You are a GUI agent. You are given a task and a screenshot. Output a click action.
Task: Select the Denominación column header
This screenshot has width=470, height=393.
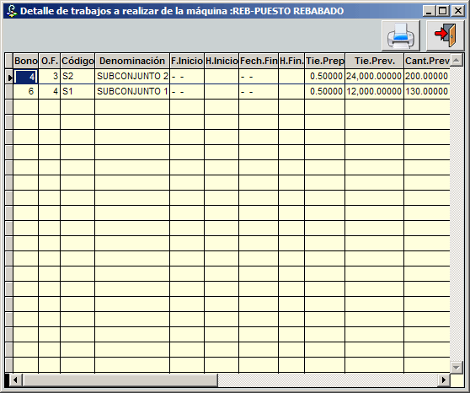coord(132,61)
